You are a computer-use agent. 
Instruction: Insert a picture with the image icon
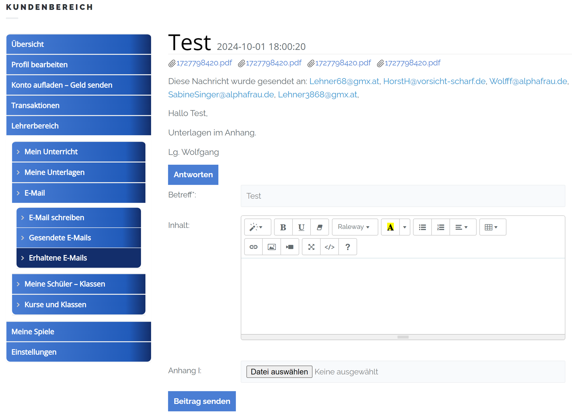tap(271, 247)
